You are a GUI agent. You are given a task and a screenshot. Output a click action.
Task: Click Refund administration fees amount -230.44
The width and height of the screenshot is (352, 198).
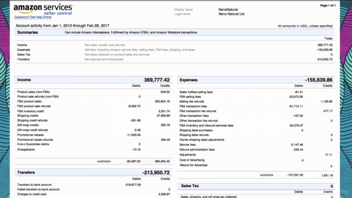[298, 150]
